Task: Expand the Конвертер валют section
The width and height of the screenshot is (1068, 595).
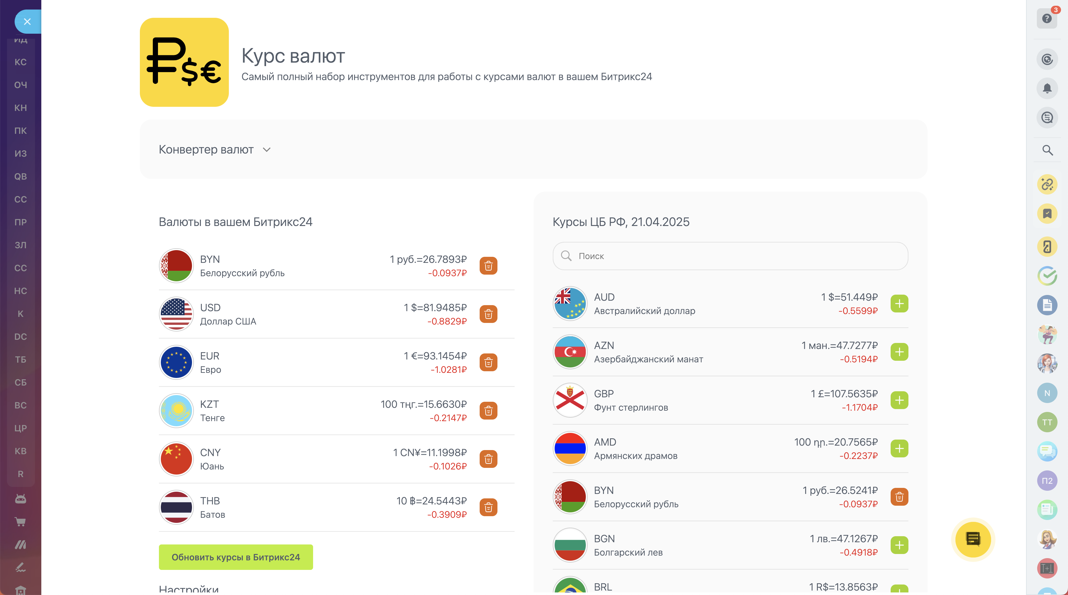Action: (206, 149)
